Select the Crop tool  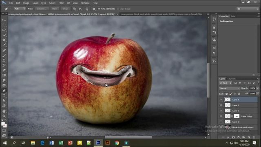click(4, 40)
